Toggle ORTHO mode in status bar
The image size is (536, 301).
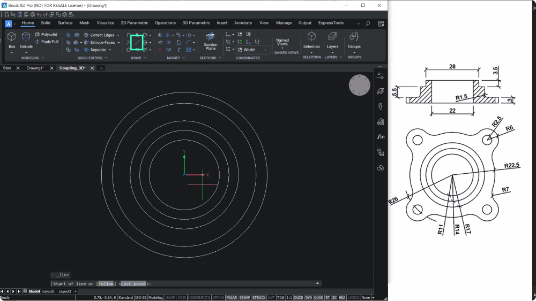click(x=218, y=298)
